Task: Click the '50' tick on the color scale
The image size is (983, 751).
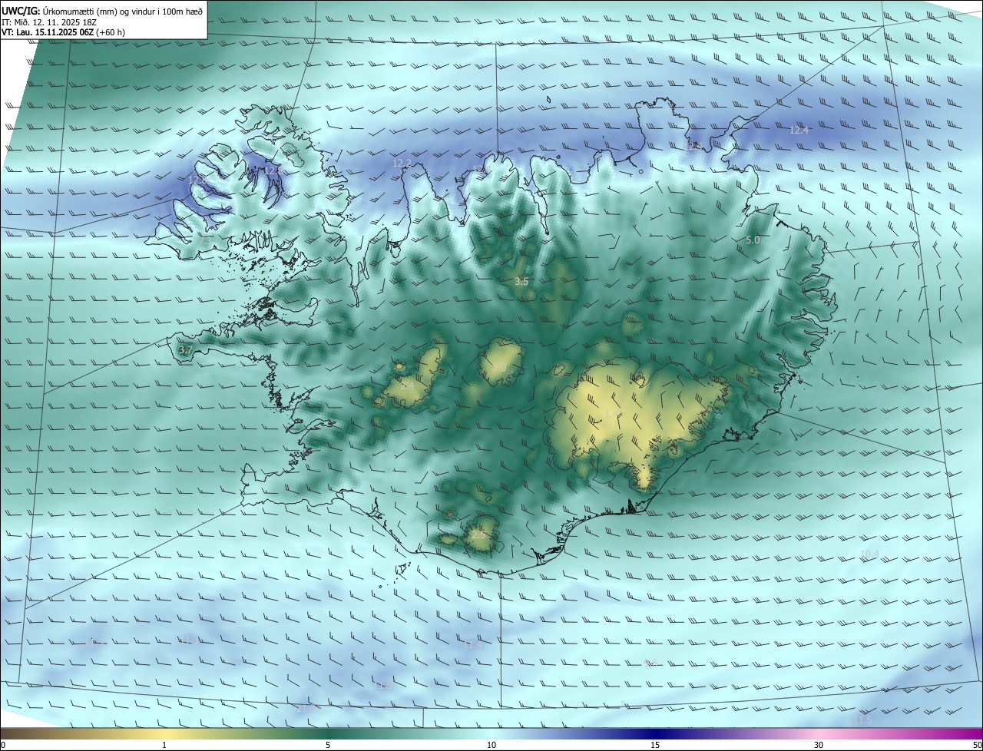Action: tap(977, 746)
